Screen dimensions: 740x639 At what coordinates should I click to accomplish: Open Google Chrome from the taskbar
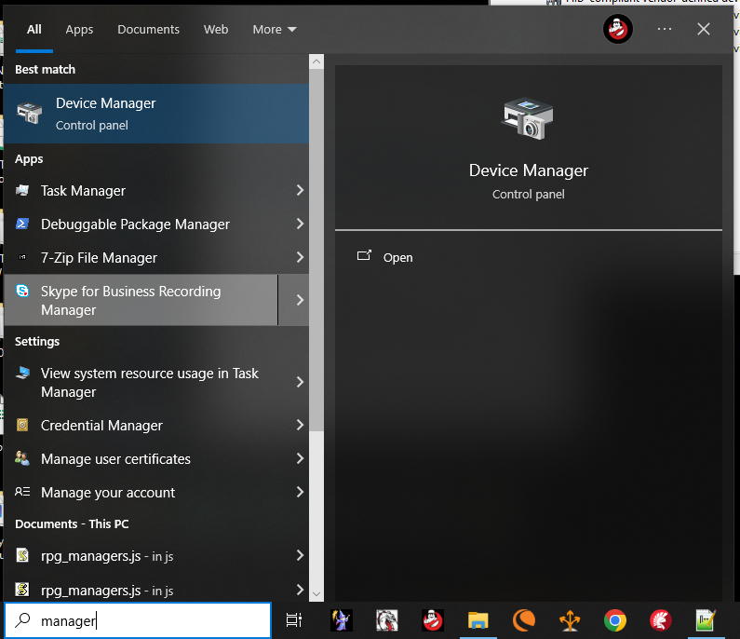coord(615,620)
